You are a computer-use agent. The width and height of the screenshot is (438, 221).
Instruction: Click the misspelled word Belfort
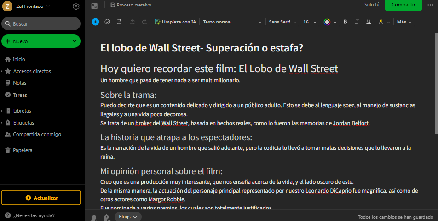(x=359, y=123)
